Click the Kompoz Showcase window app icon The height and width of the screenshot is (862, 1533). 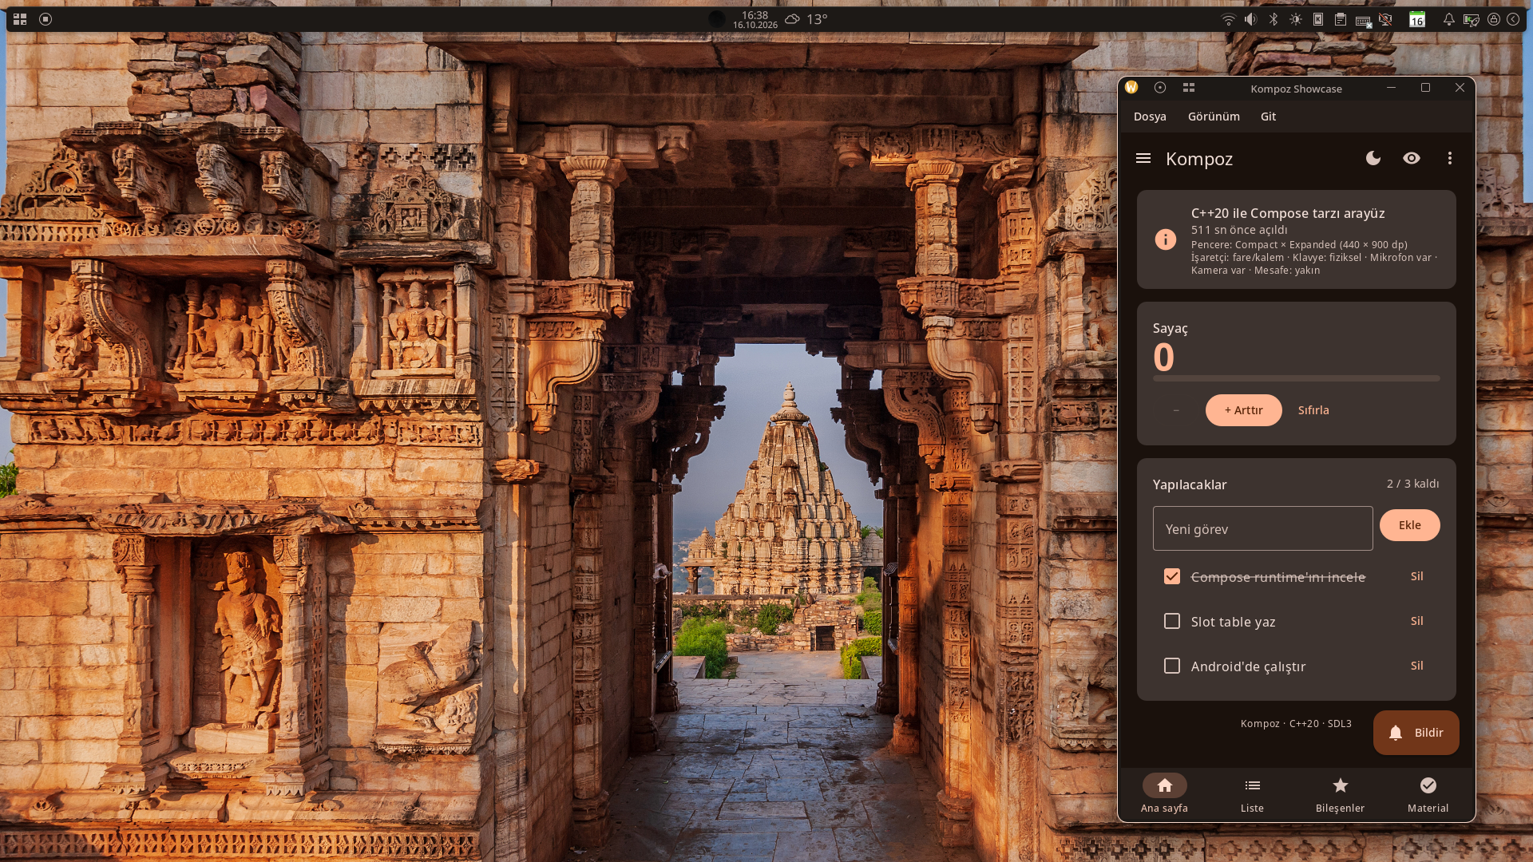(1131, 88)
